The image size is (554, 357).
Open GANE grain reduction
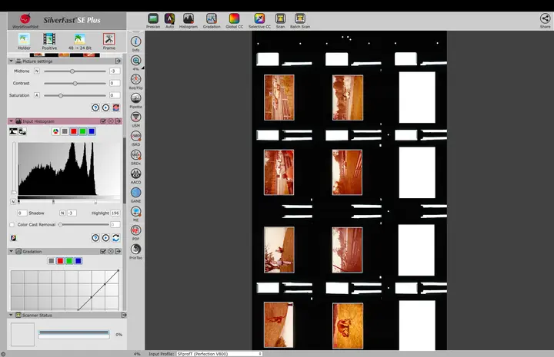(x=136, y=194)
